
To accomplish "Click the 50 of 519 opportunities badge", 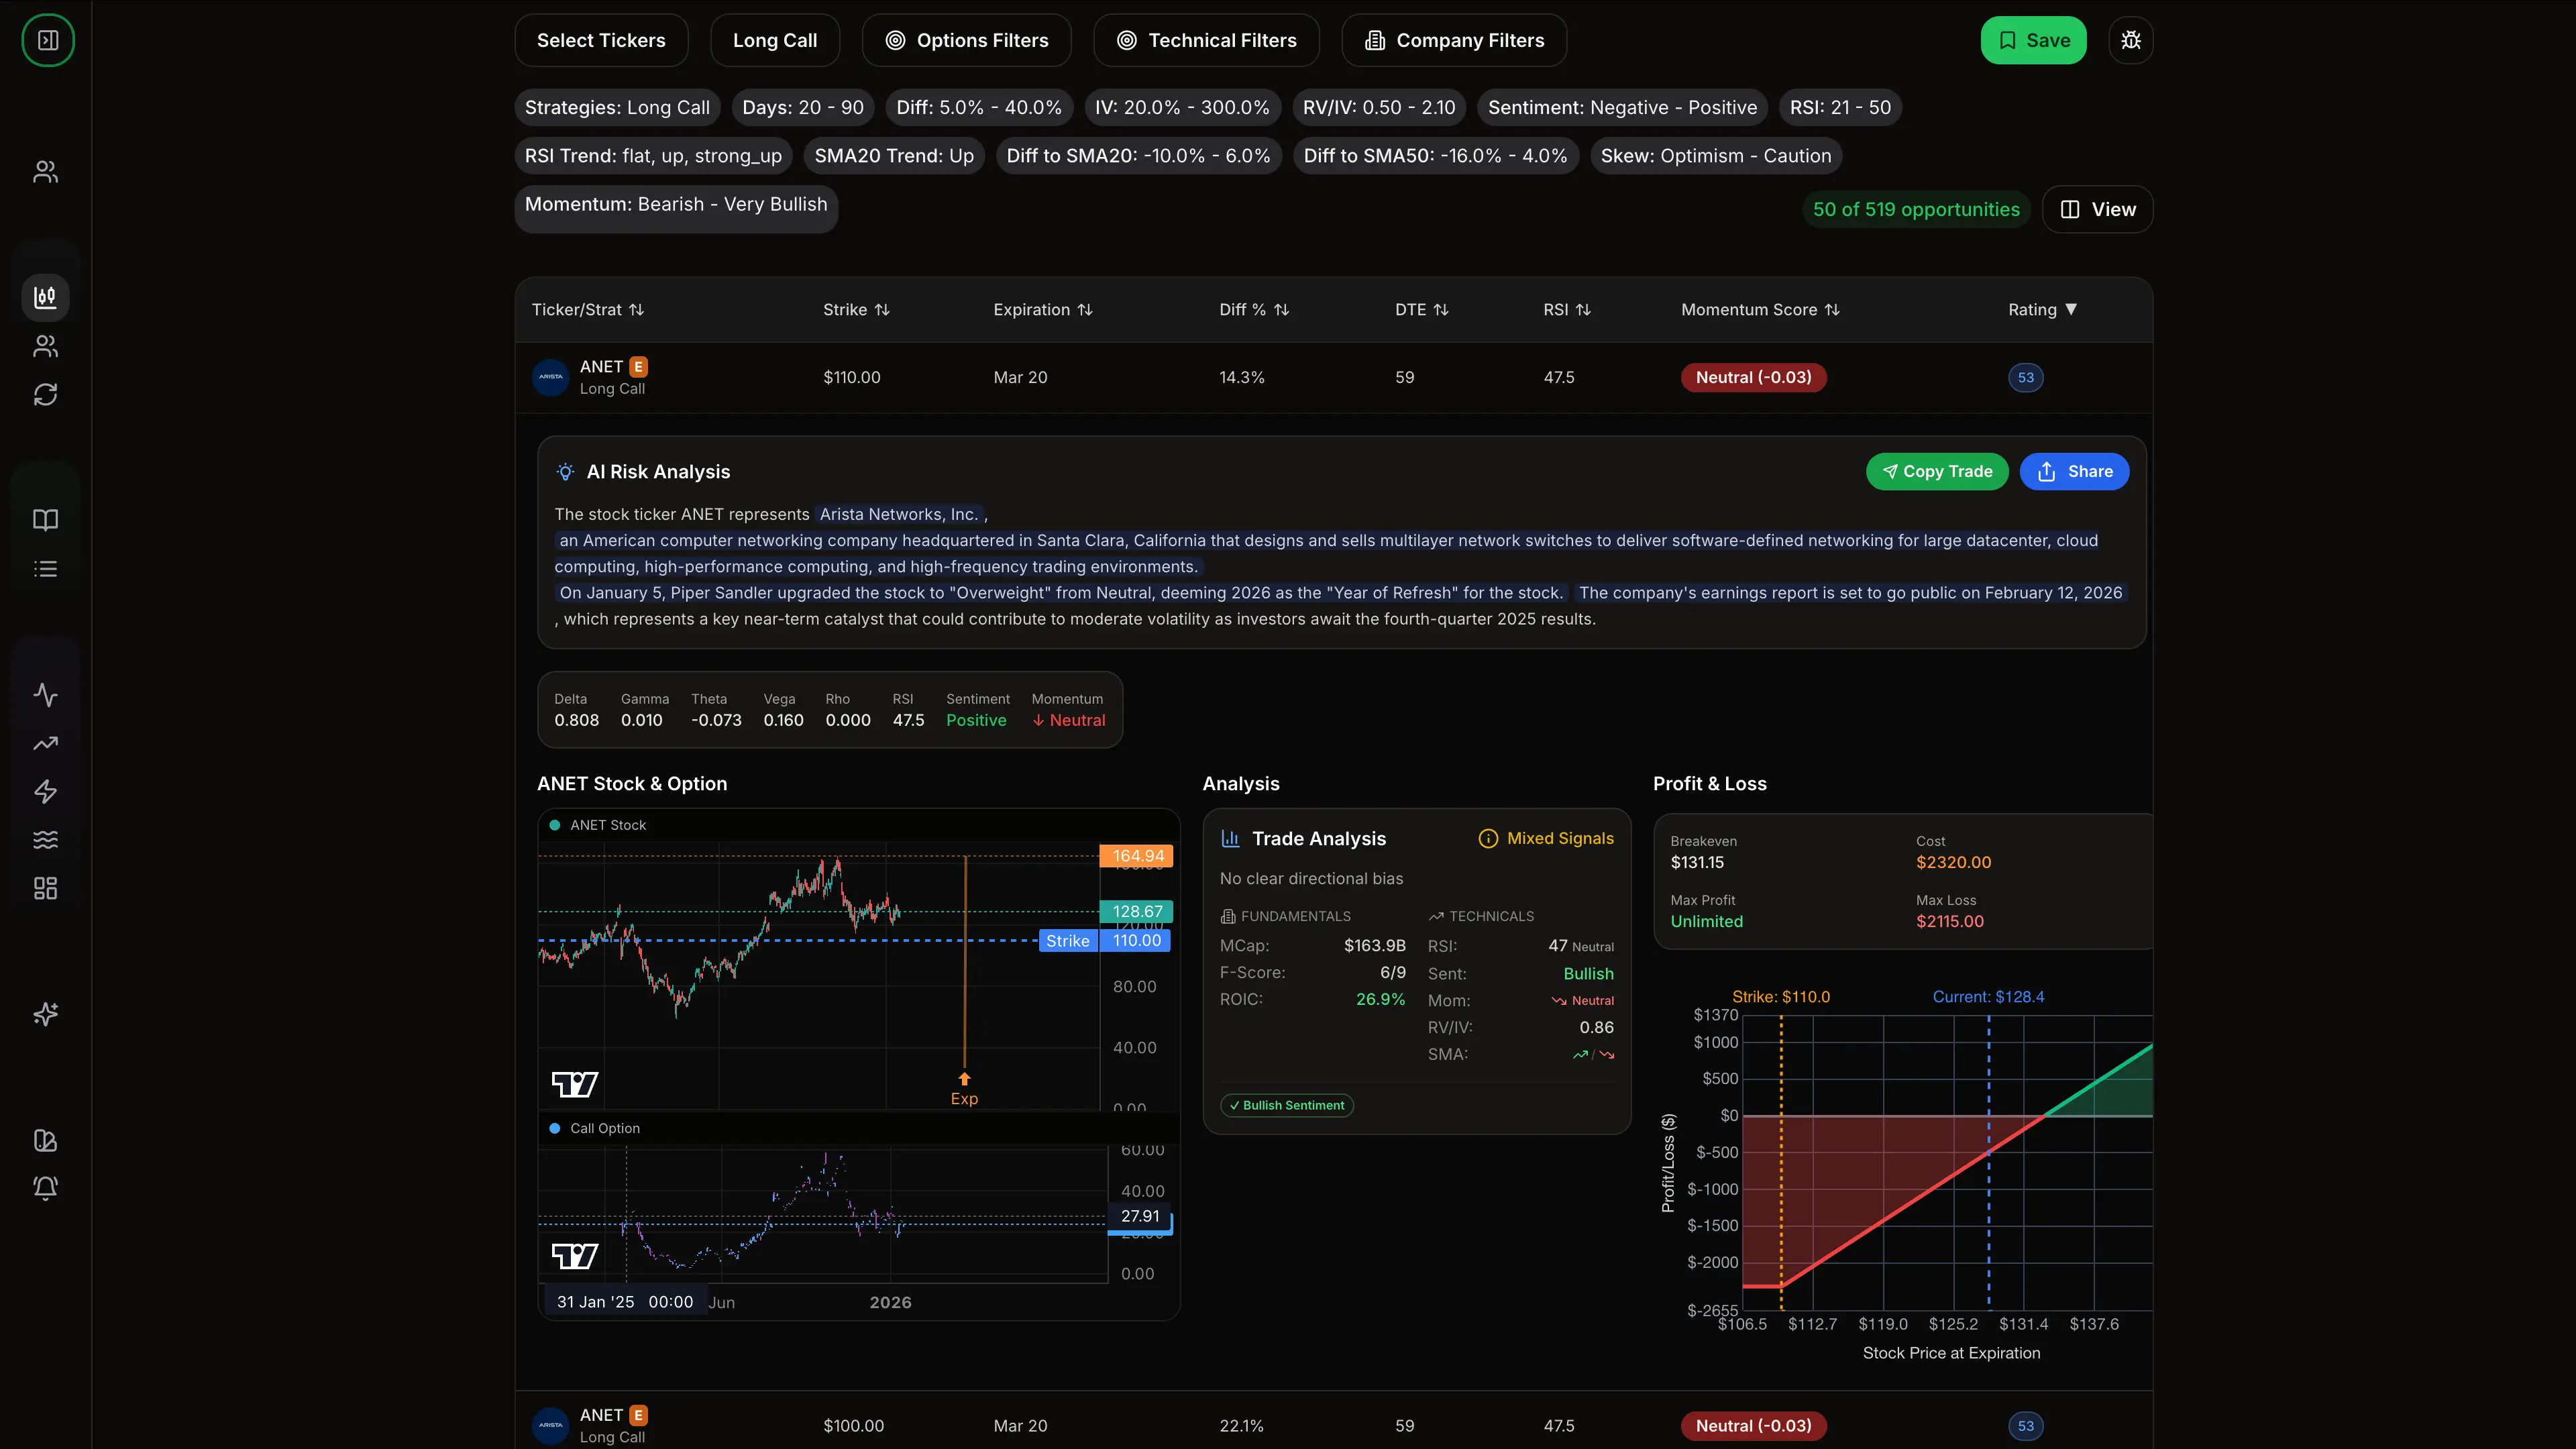I will 1916,209.
